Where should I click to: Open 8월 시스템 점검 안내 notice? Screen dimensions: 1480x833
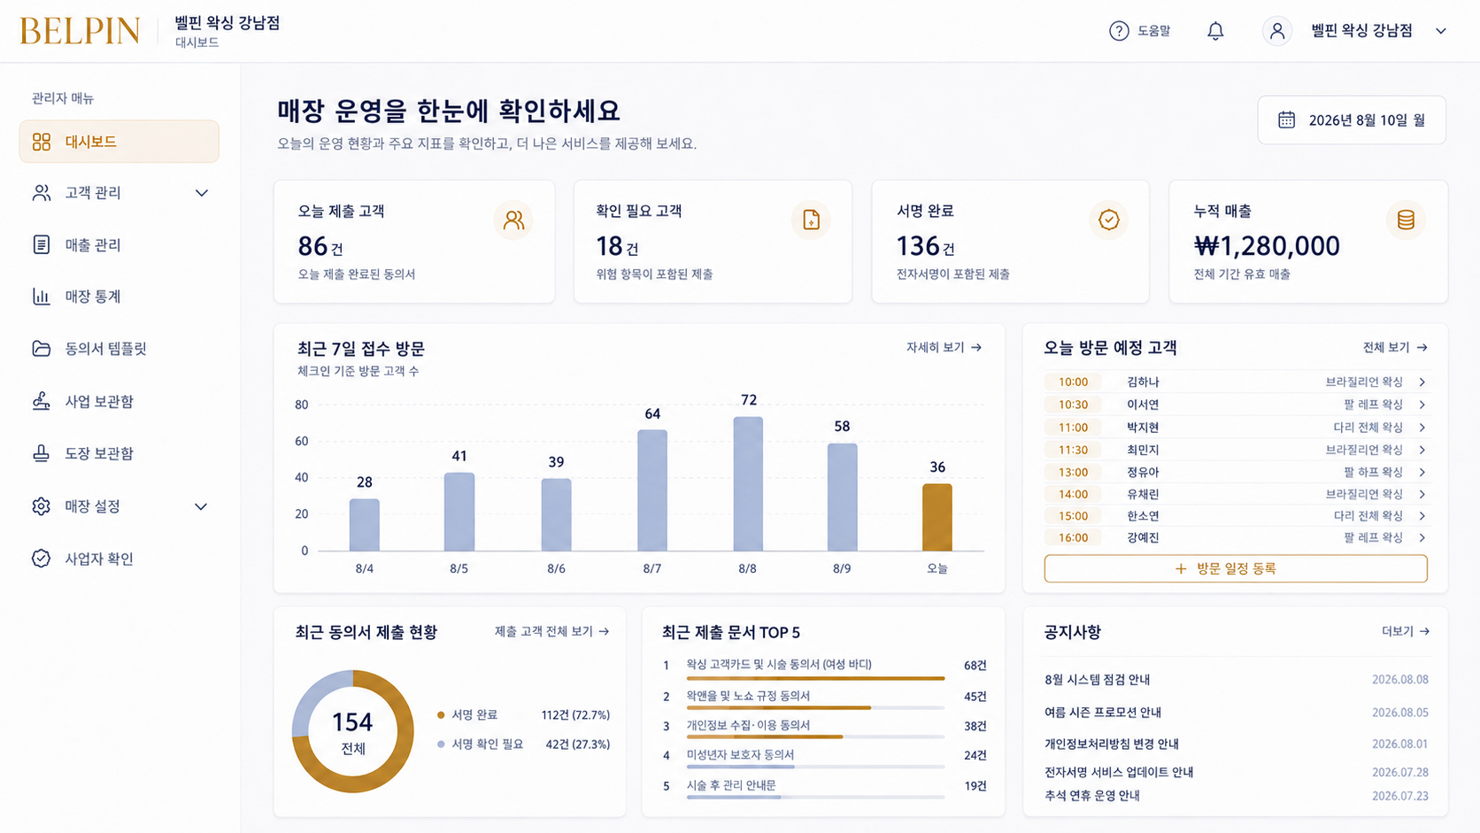click(1098, 680)
